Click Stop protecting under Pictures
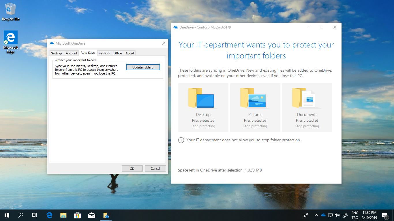Screen dimensions: 394x221 pyautogui.click(x=255, y=126)
